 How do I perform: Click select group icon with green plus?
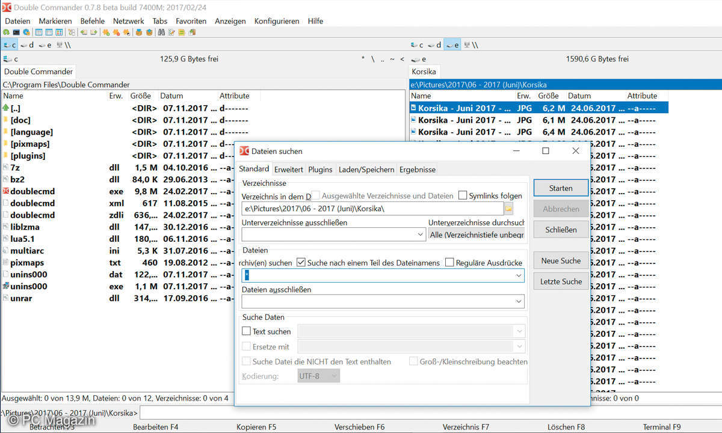coord(106,32)
